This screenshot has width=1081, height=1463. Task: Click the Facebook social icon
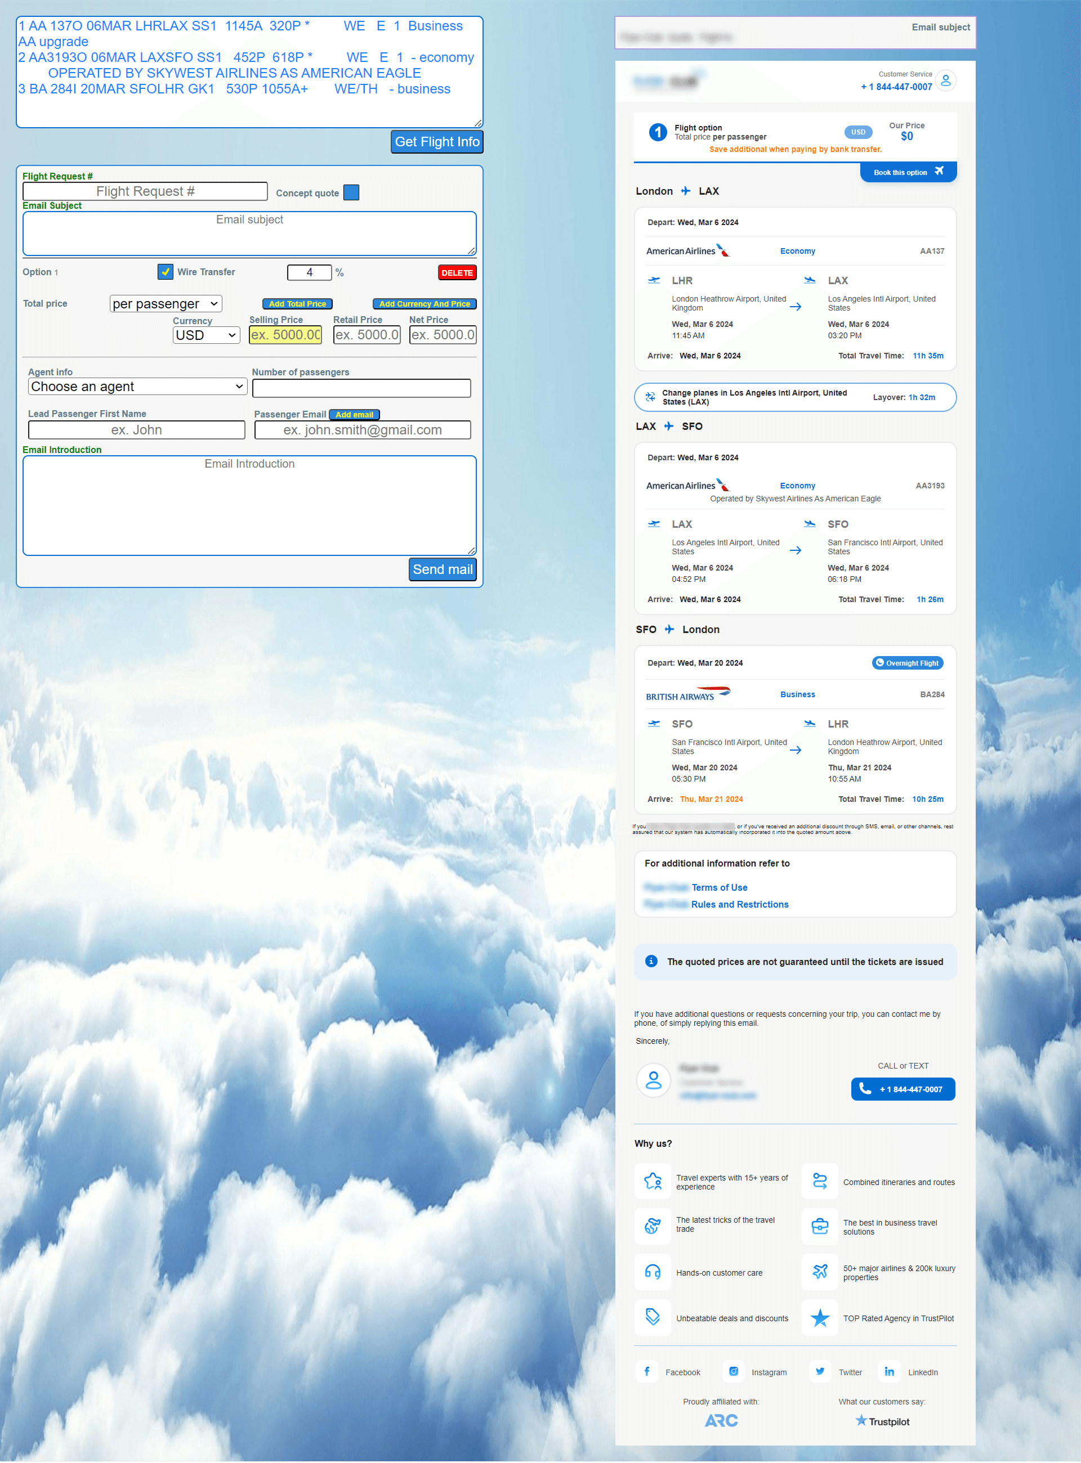point(646,1371)
